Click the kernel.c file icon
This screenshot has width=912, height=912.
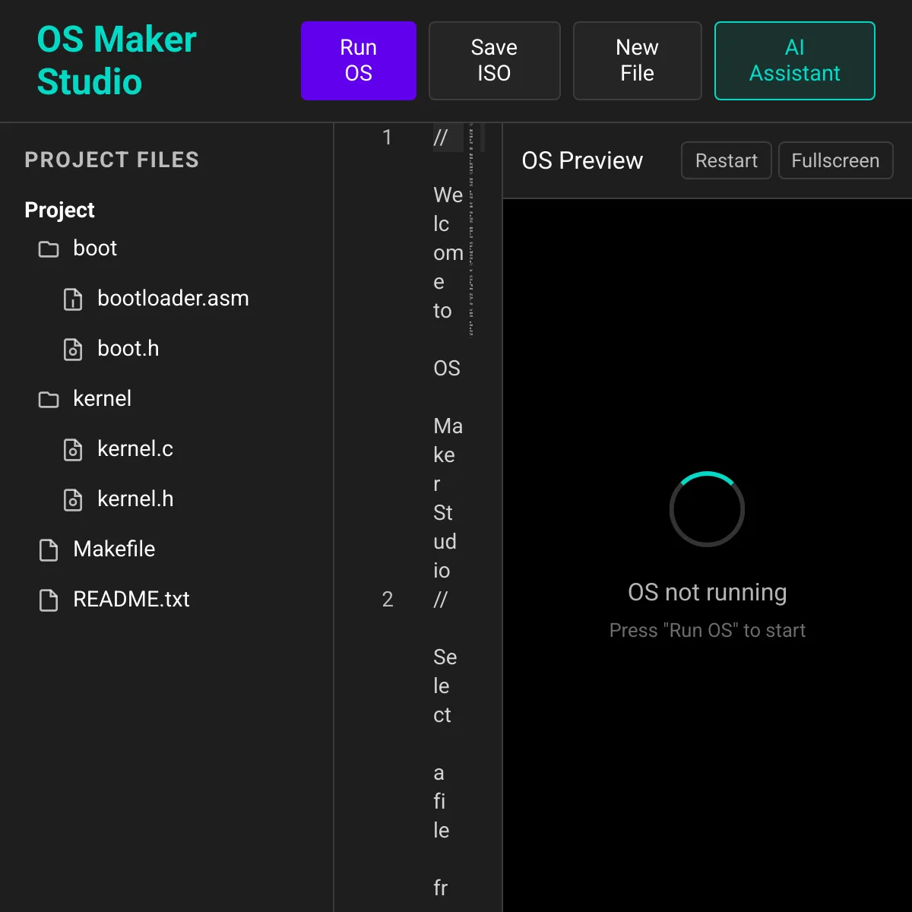point(72,450)
